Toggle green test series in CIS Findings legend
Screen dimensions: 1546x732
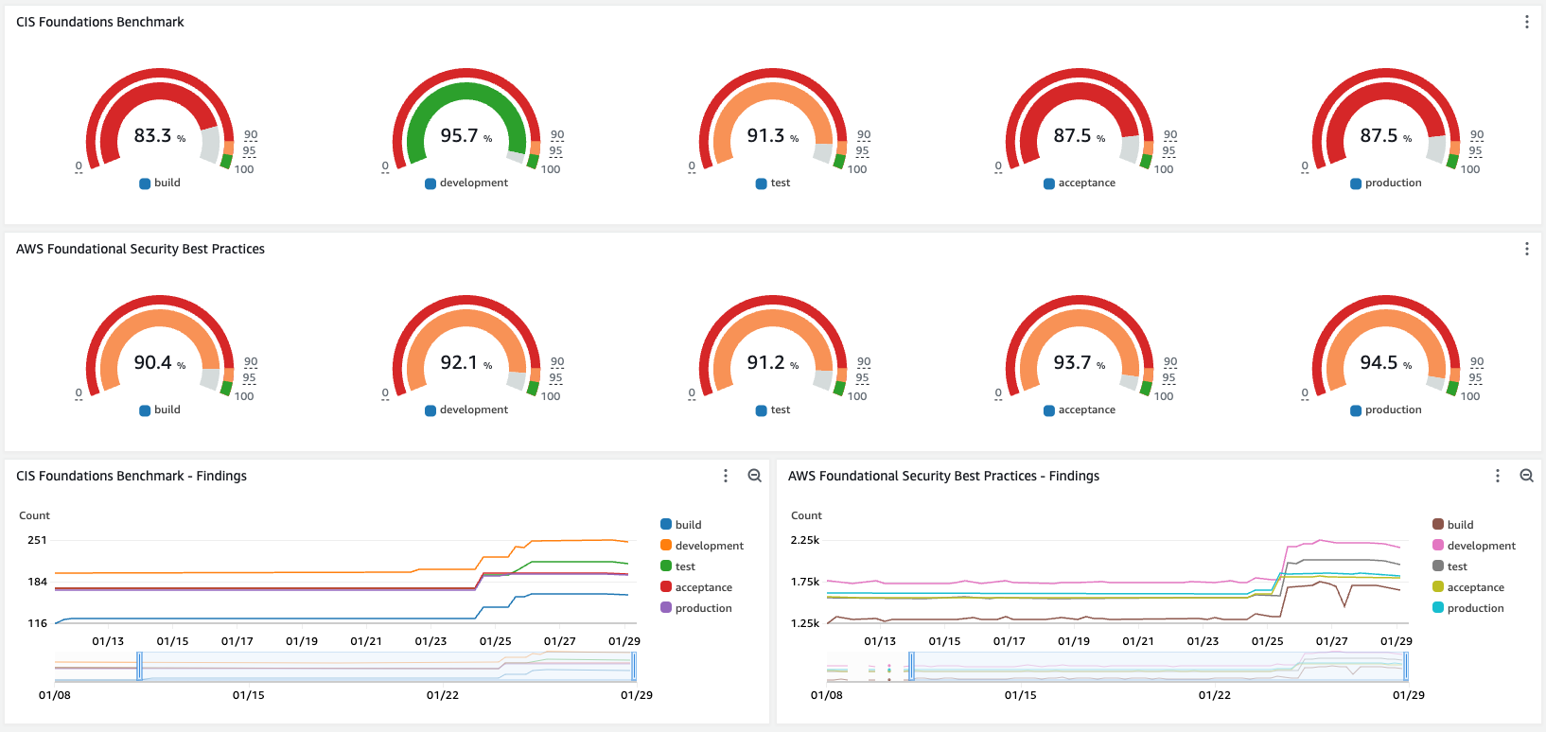pos(678,566)
